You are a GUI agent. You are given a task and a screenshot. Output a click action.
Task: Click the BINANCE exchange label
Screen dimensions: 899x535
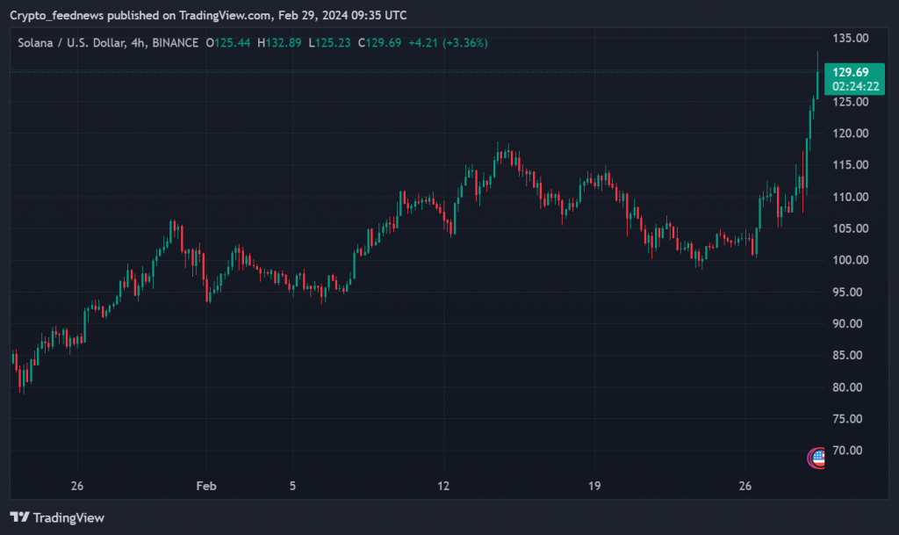[x=177, y=42]
